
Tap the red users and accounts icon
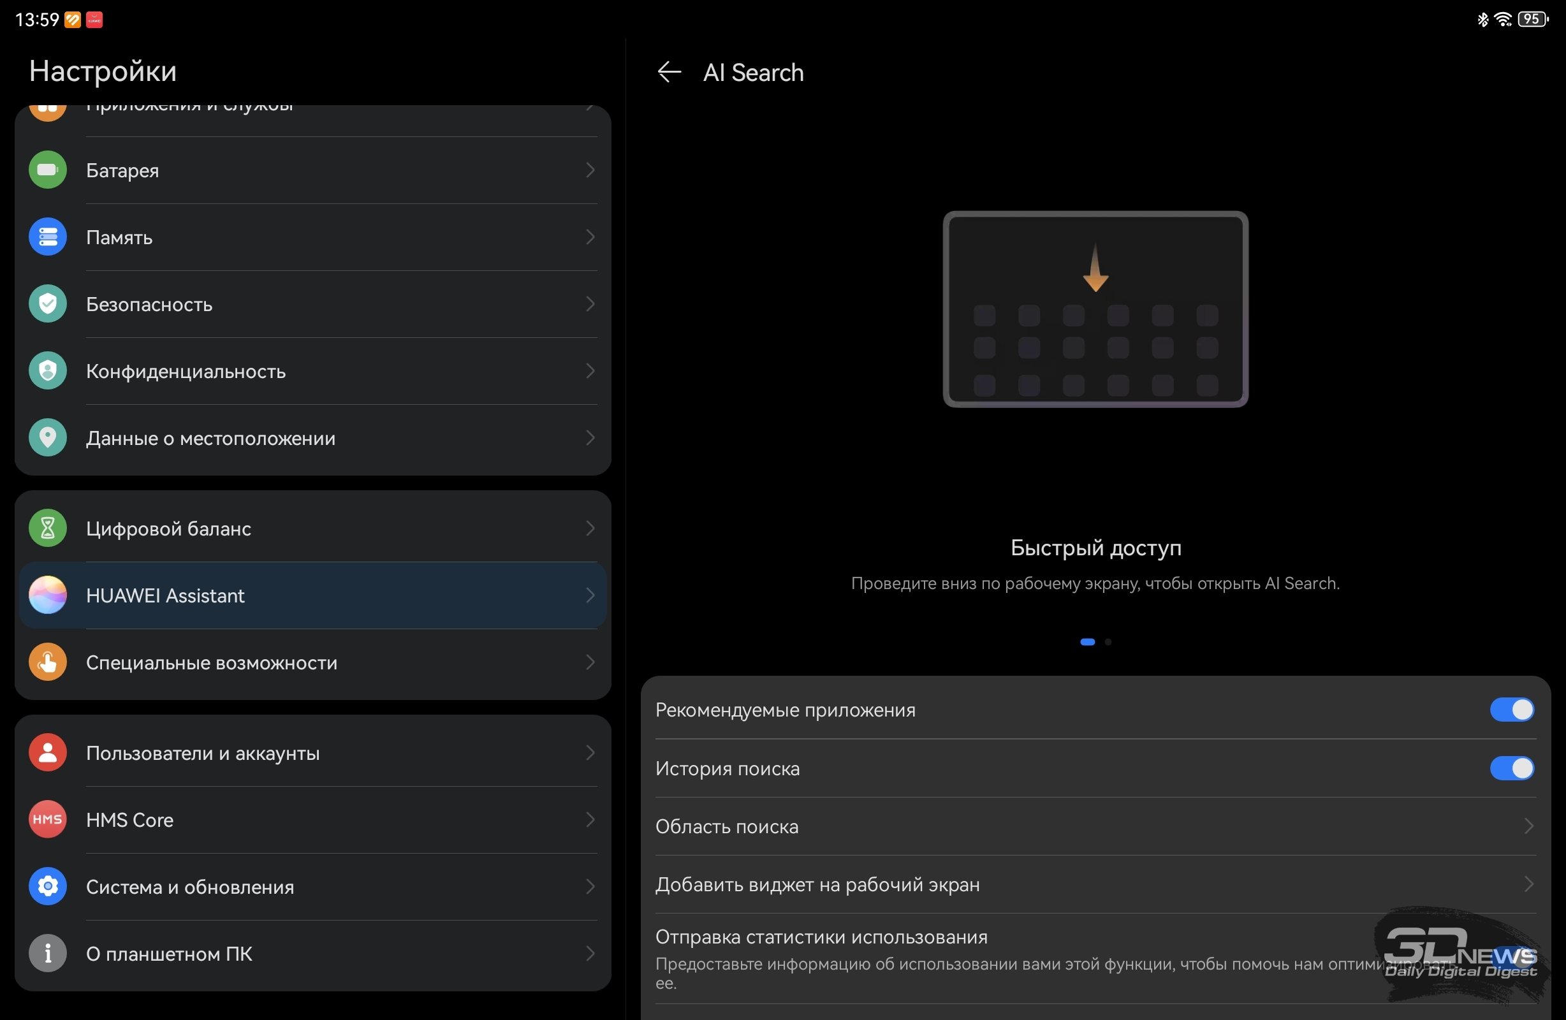(47, 753)
